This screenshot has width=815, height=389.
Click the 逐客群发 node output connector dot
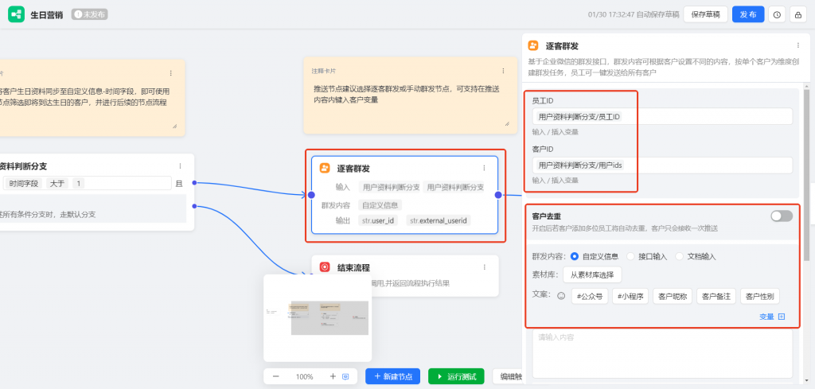tap(498, 195)
